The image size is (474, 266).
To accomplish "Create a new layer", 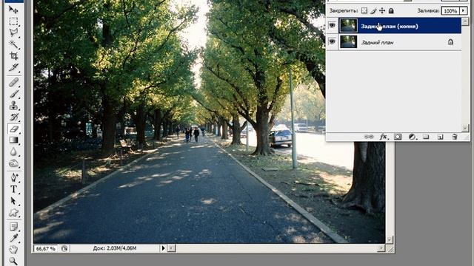I will (x=440, y=137).
